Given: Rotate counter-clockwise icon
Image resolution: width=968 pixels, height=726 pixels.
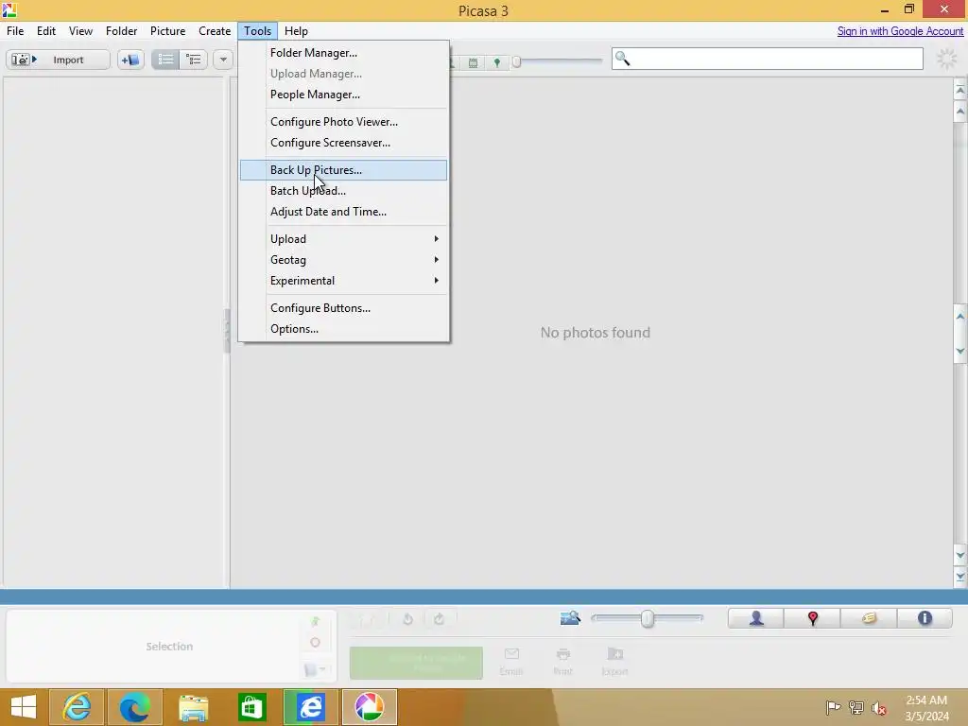Looking at the screenshot, I should [407, 618].
